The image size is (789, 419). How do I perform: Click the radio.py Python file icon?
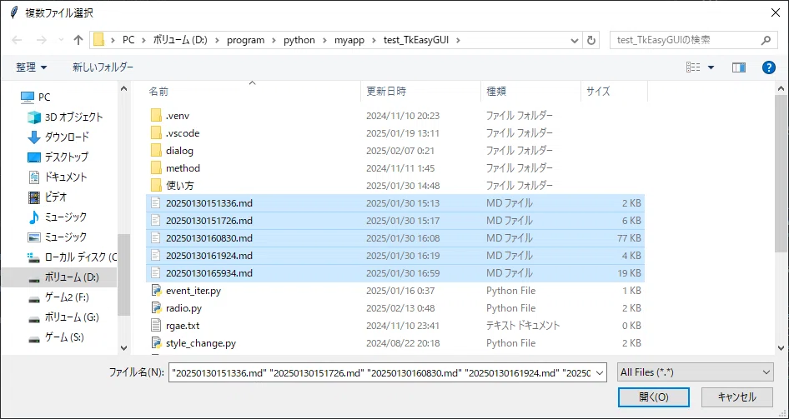point(156,308)
